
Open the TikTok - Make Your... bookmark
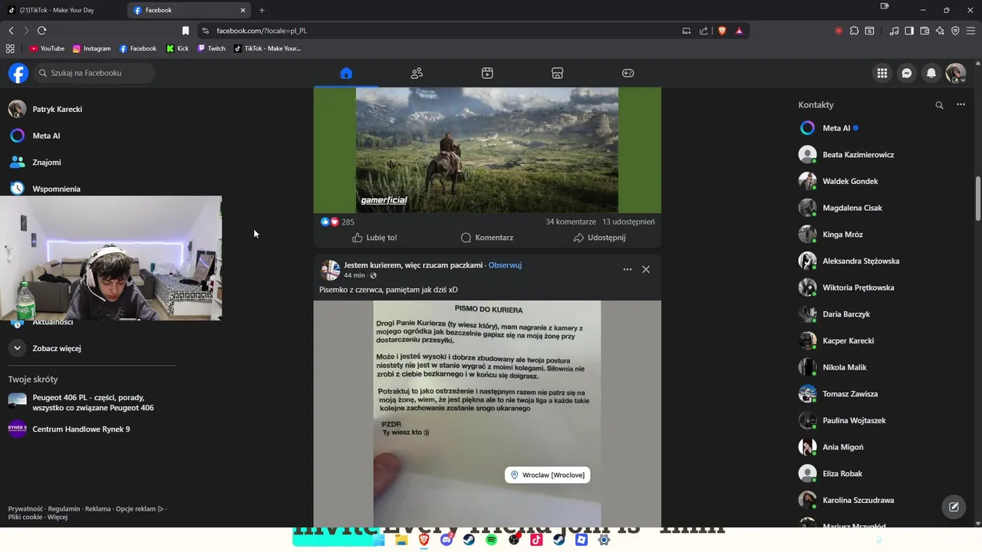[267, 48]
